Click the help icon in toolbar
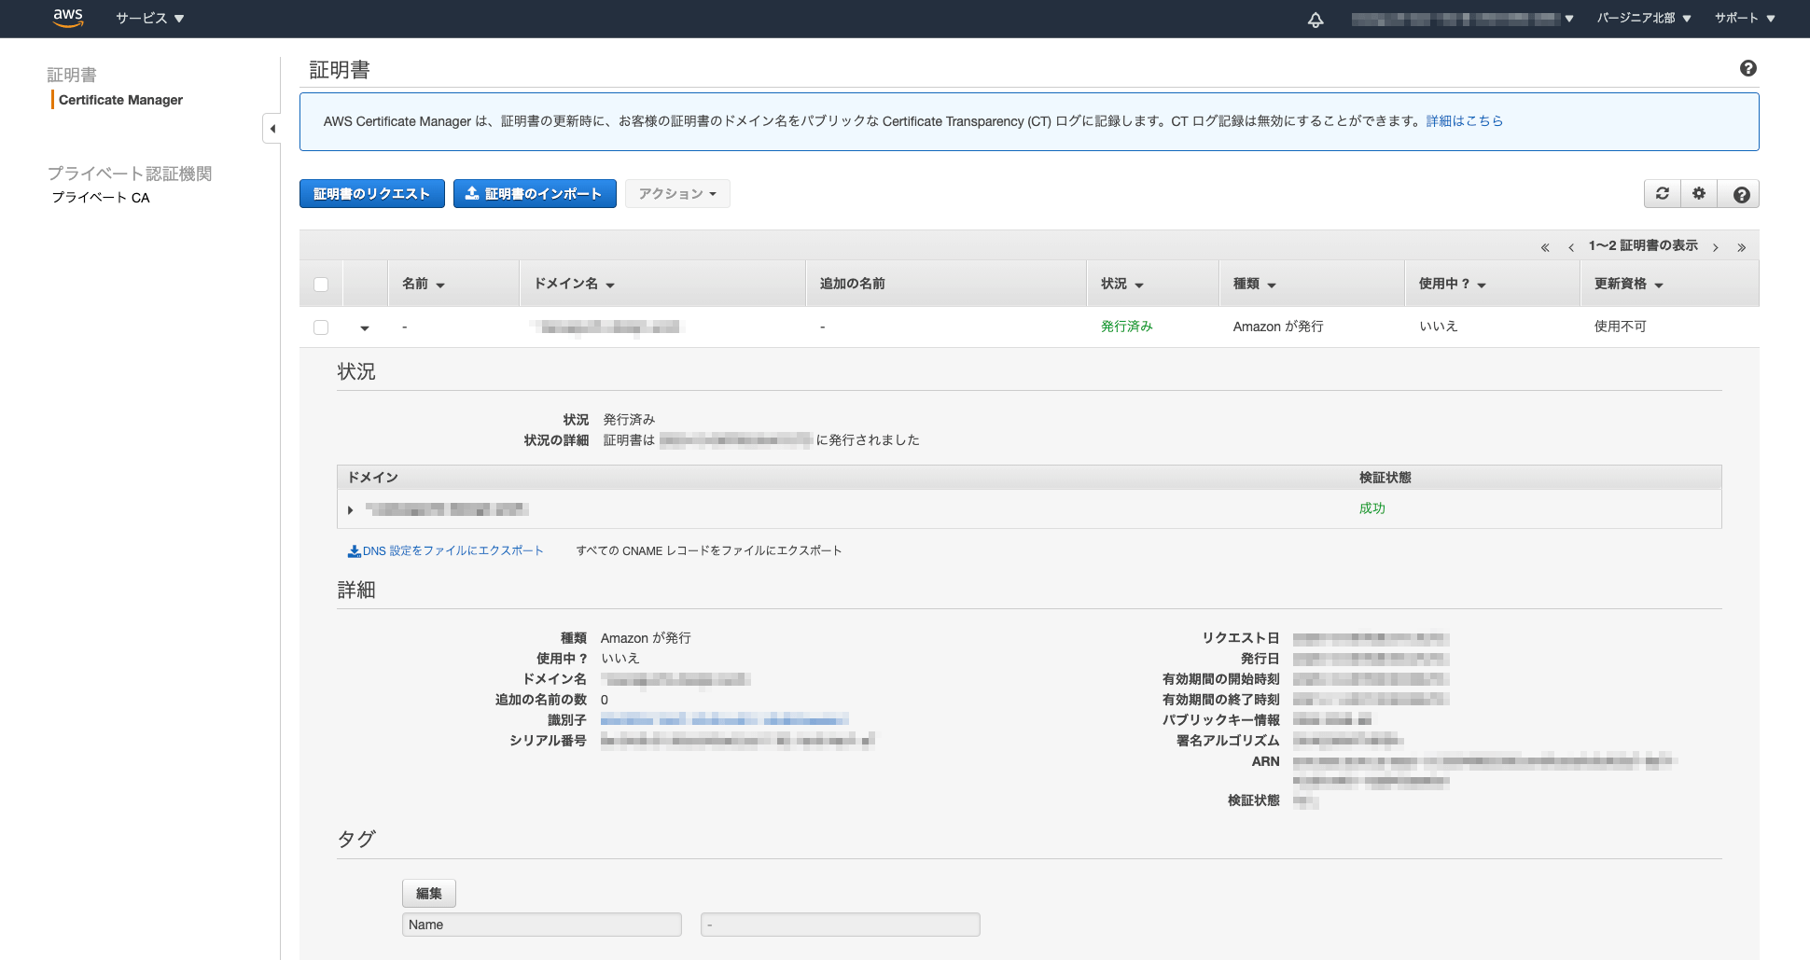This screenshot has width=1810, height=960. (x=1741, y=194)
